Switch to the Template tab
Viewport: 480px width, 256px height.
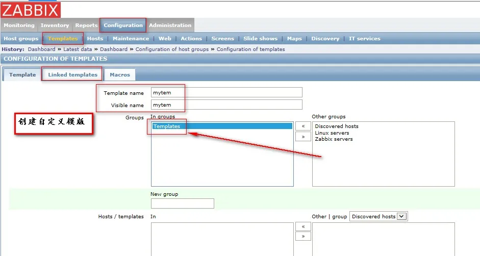[22, 75]
